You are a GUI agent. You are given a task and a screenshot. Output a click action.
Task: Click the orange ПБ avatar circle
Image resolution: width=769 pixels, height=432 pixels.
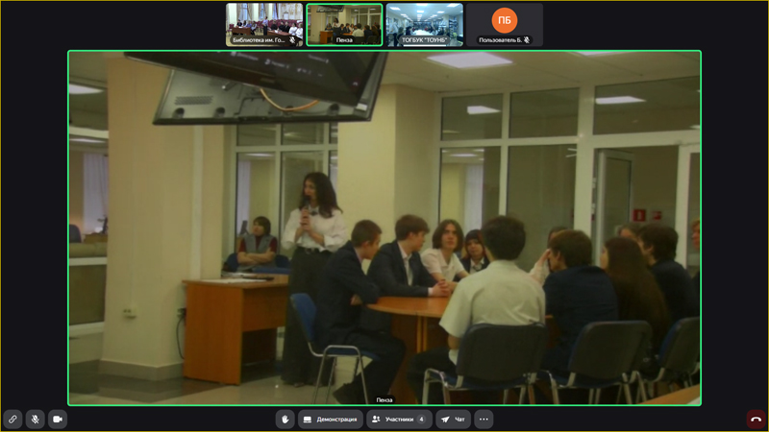point(504,19)
